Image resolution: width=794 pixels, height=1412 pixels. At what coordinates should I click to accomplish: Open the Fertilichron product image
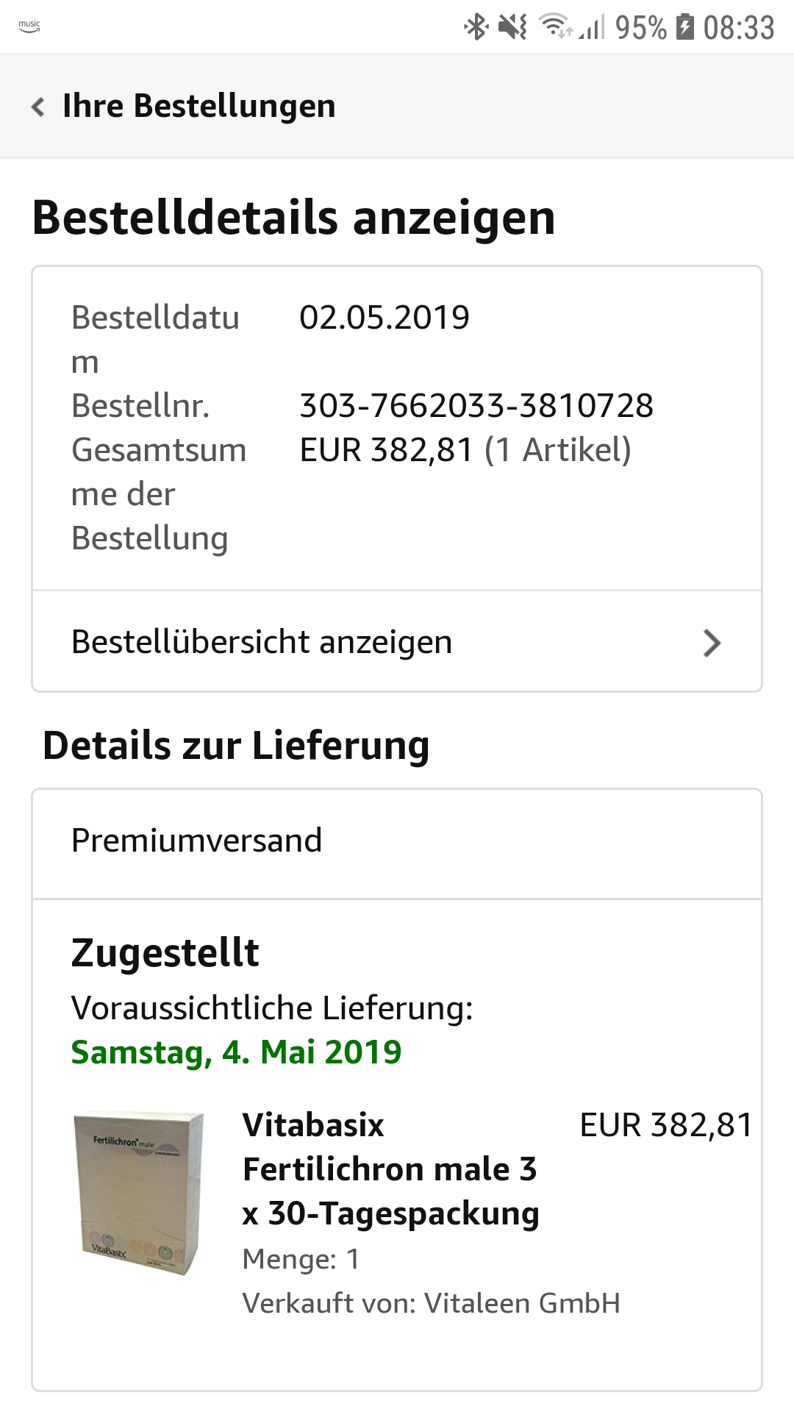click(x=138, y=1193)
